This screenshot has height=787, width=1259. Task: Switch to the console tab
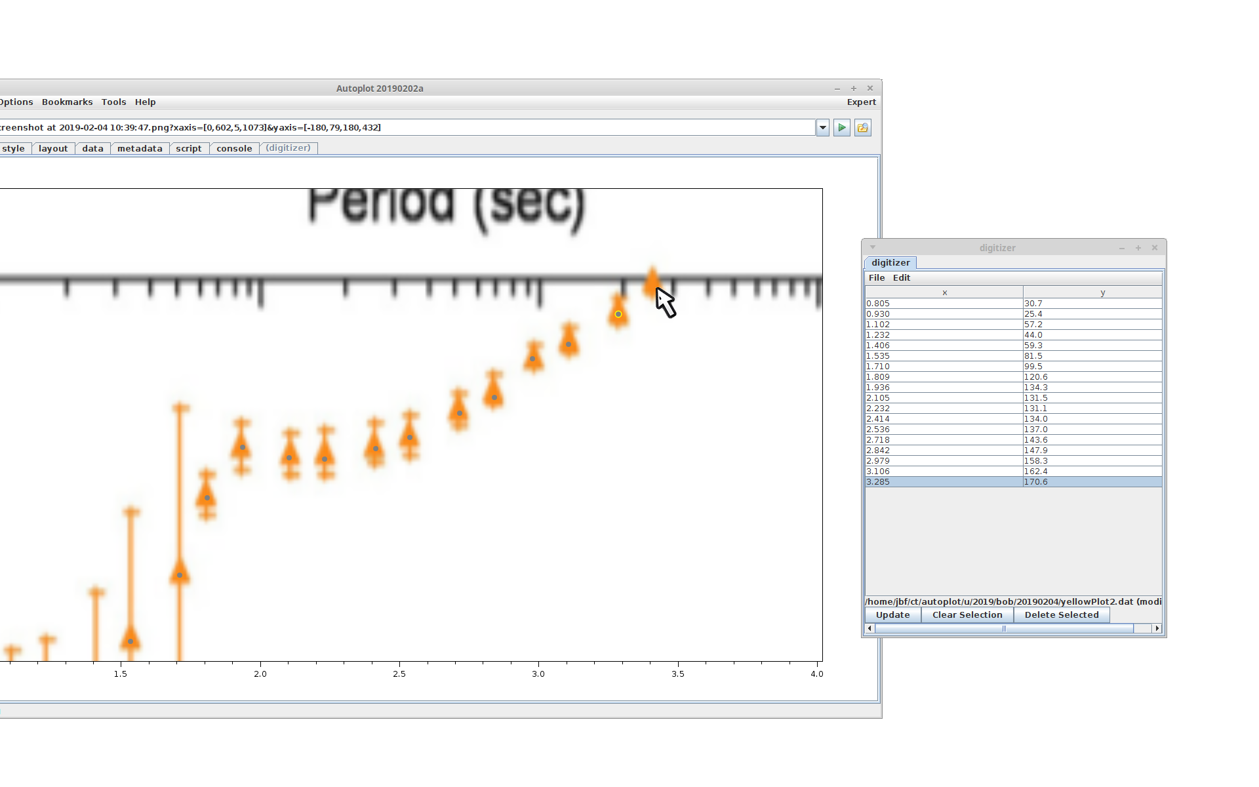pos(234,149)
